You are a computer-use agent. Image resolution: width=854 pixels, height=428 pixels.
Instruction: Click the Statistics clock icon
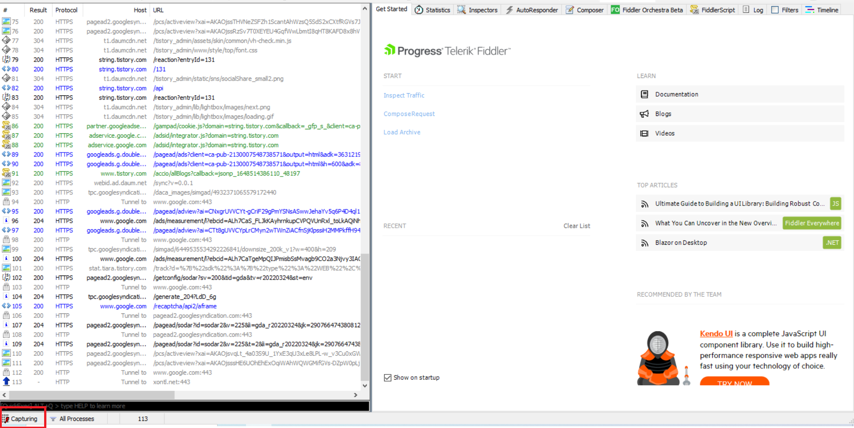pos(419,10)
